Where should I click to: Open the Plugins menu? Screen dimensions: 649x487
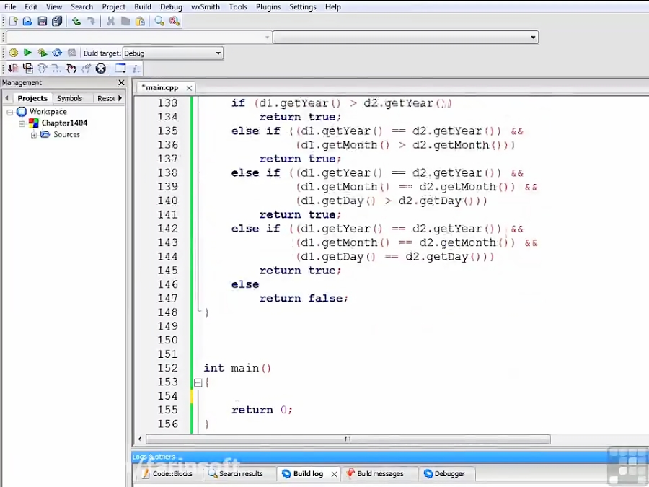(x=268, y=6)
